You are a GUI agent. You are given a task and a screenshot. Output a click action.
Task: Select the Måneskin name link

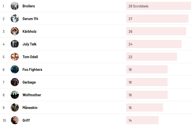(x=30, y=108)
